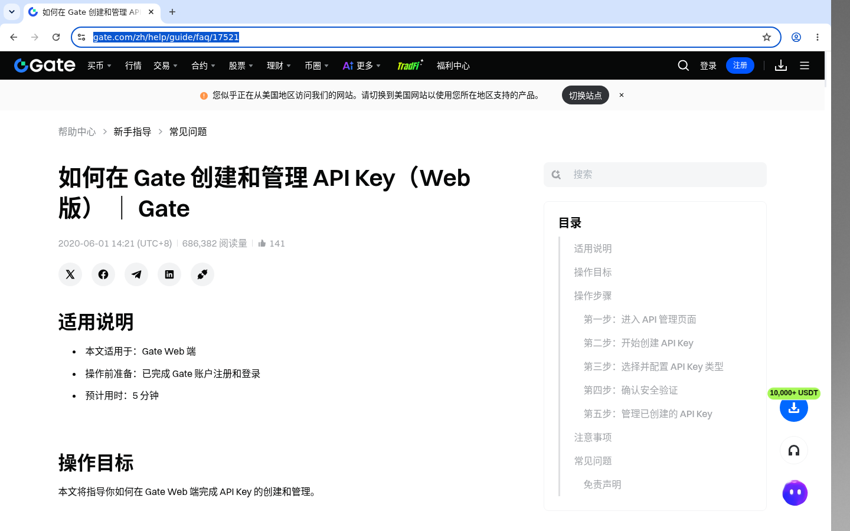Image resolution: width=850 pixels, height=531 pixels.
Task: Expand the 股票 dropdown menu
Action: 241,65
